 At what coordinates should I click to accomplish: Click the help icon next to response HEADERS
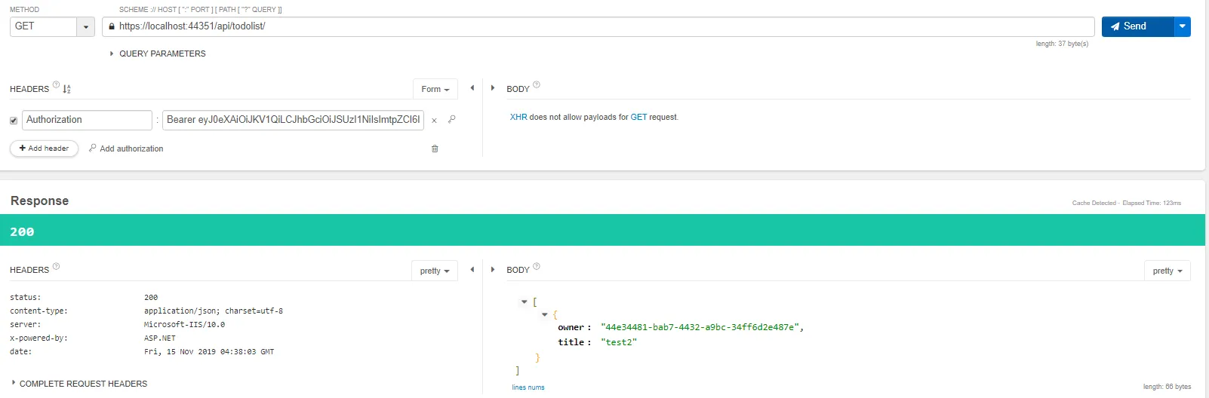coord(56,266)
